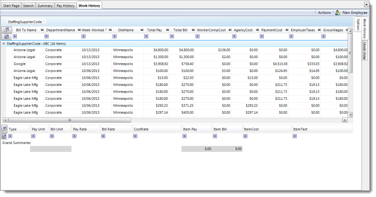The height and width of the screenshot is (197, 376).
Task: Click the vertical scrollbar up arrow
Action: click(x=350, y=31)
